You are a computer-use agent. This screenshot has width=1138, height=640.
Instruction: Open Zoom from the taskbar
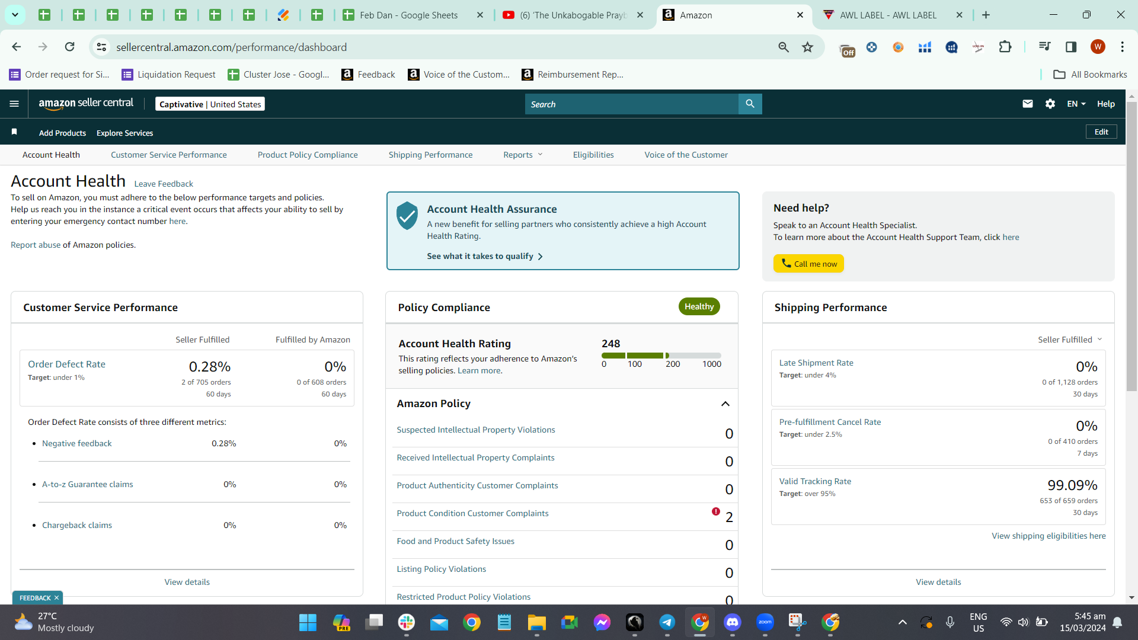tap(765, 622)
